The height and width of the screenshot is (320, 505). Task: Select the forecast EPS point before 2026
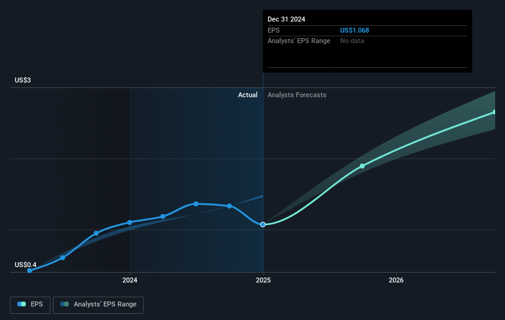[362, 166]
